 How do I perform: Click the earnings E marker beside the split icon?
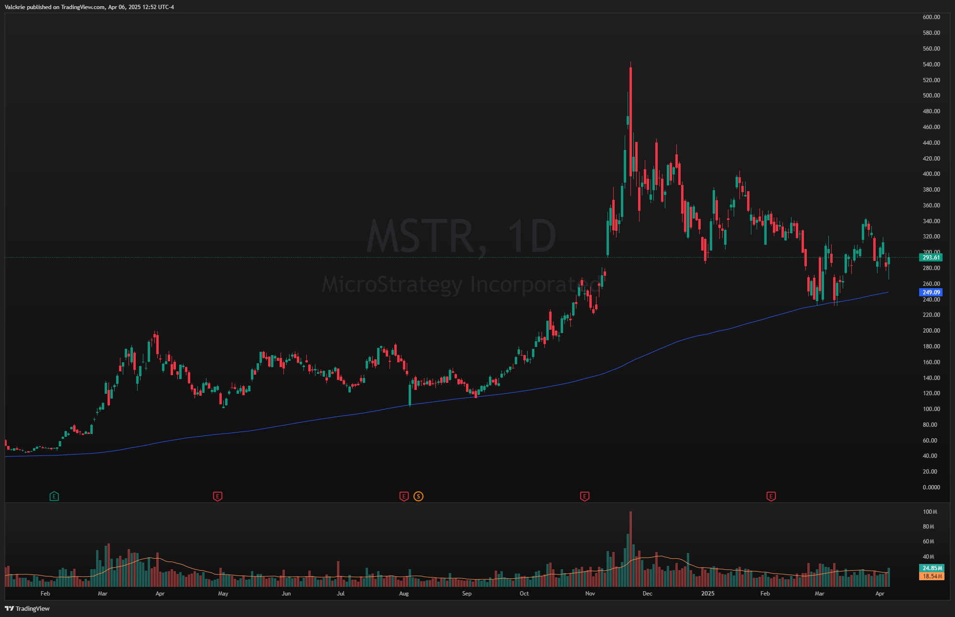(404, 496)
